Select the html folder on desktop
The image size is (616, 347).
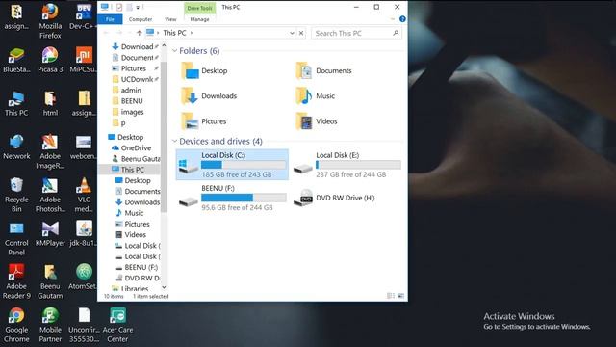point(50,103)
